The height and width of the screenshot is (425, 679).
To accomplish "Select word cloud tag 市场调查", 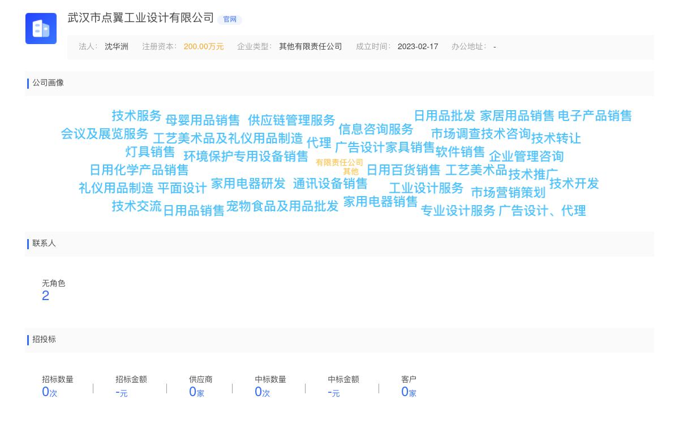I will [456, 134].
